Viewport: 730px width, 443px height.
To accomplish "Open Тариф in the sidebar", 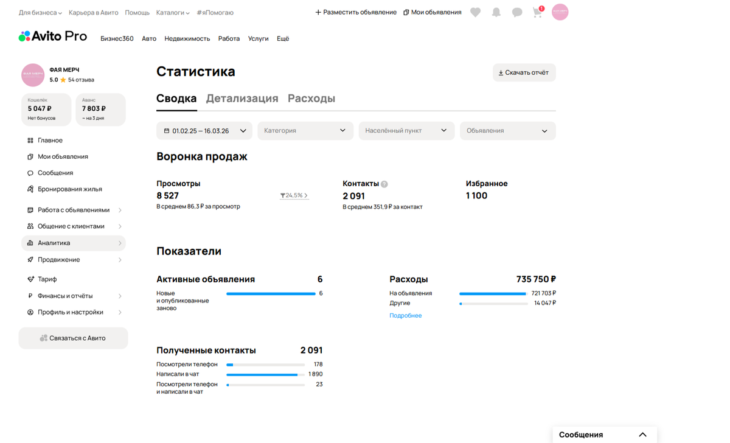I will [x=49, y=277].
